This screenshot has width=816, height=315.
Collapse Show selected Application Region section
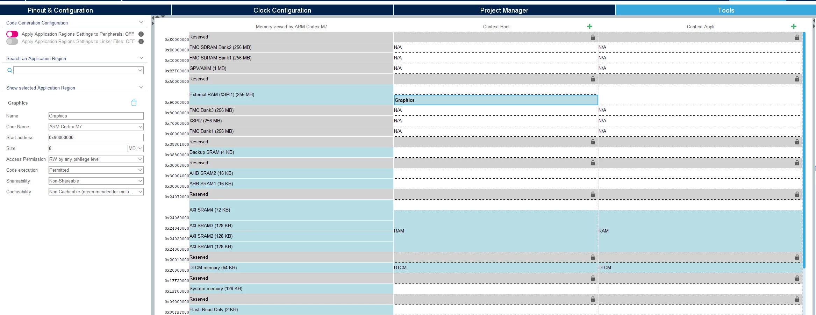click(141, 87)
